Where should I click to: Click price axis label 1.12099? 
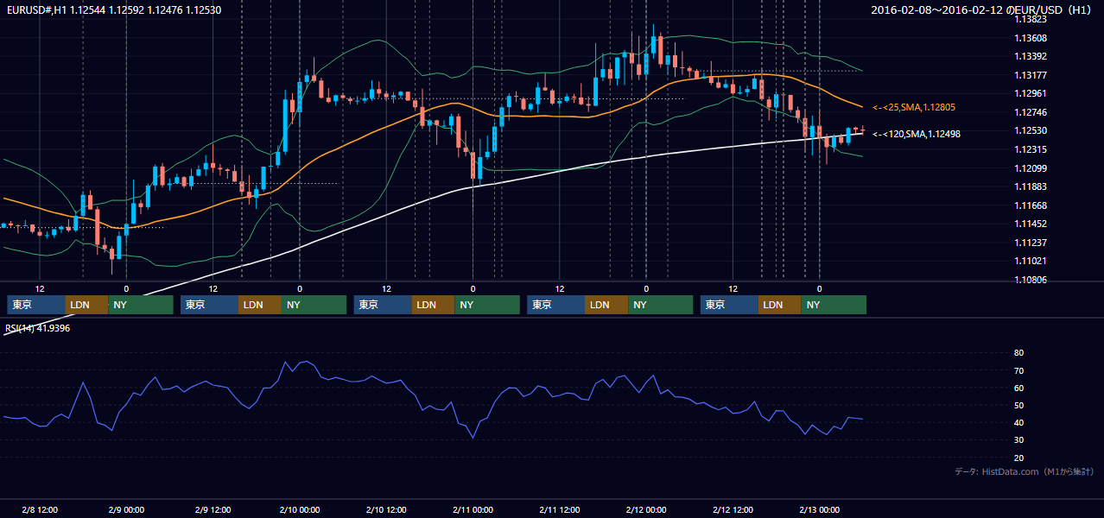[x=1031, y=168]
